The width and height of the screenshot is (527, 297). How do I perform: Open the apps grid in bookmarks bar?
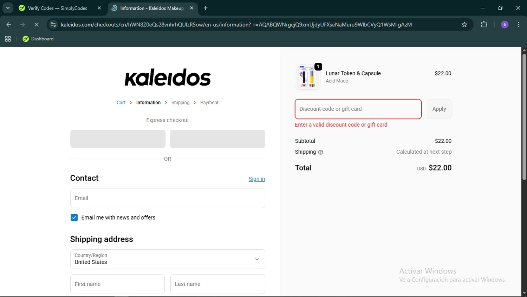(x=8, y=39)
